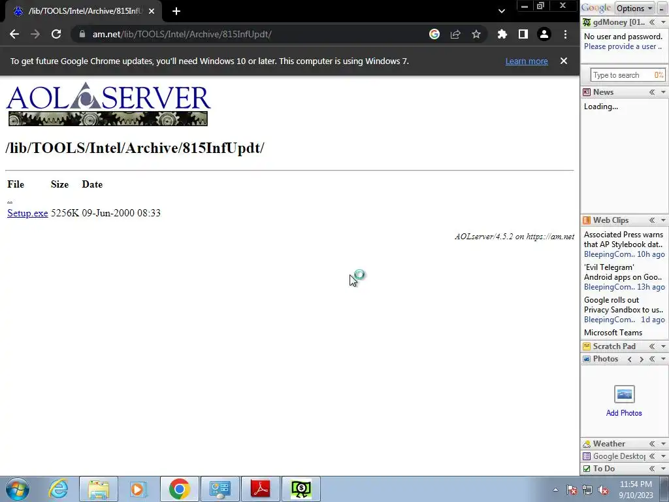Show the next photo in Photos gadget
The height and width of the screenshot is (502, 669).
point(642,359)
